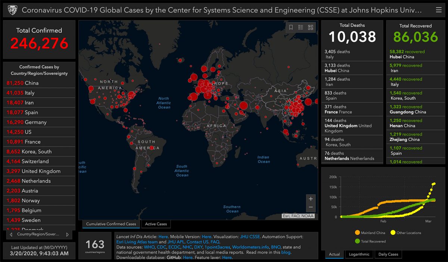Select the Logarithmic chart tab

359,255
